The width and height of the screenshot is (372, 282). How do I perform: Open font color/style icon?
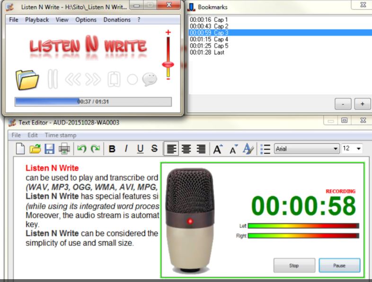[x=248, y=149]
